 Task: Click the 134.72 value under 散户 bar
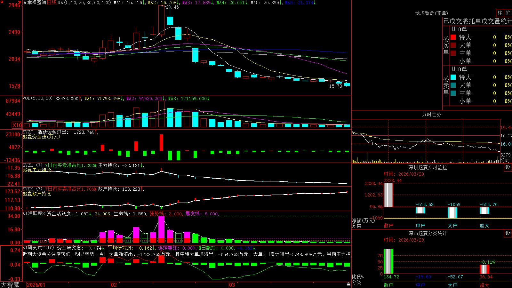[391, 277]
